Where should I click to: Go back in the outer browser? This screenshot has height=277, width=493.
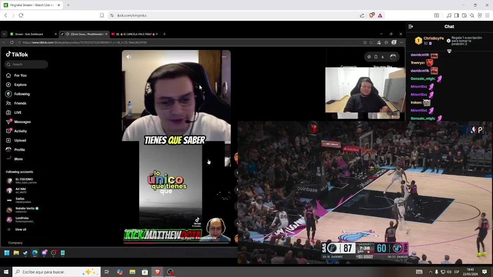coord(5,15)
